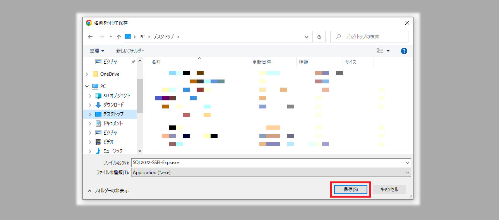
Task: Click the デスクトップの検索 search field
Action: point(369,37)
